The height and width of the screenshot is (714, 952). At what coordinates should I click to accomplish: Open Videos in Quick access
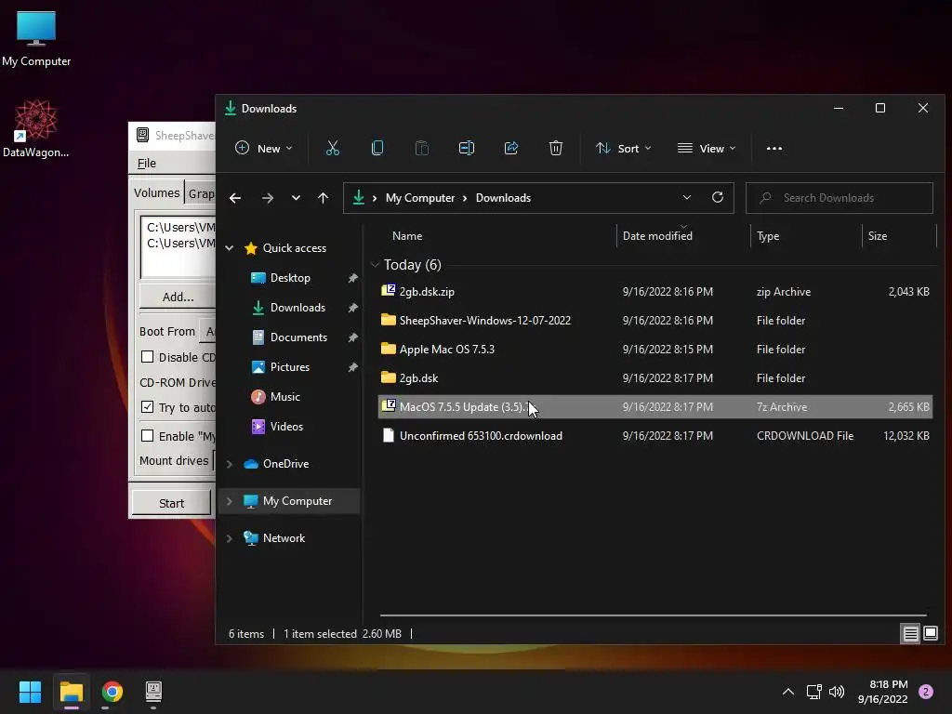coord(286,426)
